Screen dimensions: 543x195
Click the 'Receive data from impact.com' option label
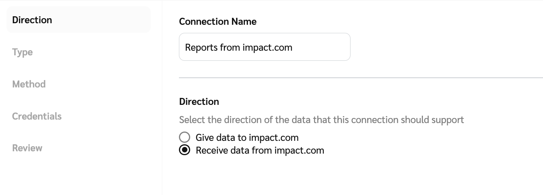(x=260, y=150)
